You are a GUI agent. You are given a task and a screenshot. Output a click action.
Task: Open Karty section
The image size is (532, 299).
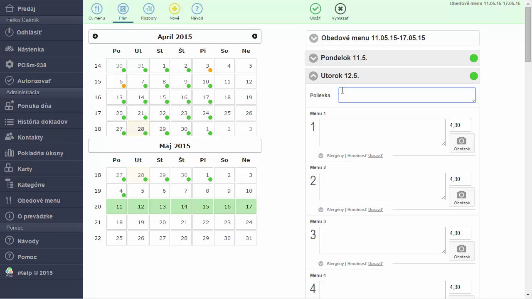(42, 169)
